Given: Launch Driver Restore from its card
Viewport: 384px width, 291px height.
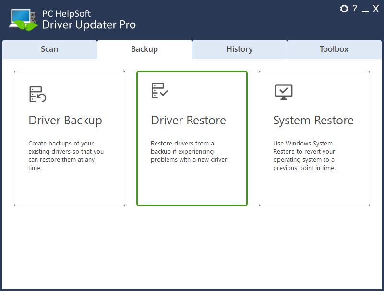Looking at the screenshot, I should pos(192,138).
